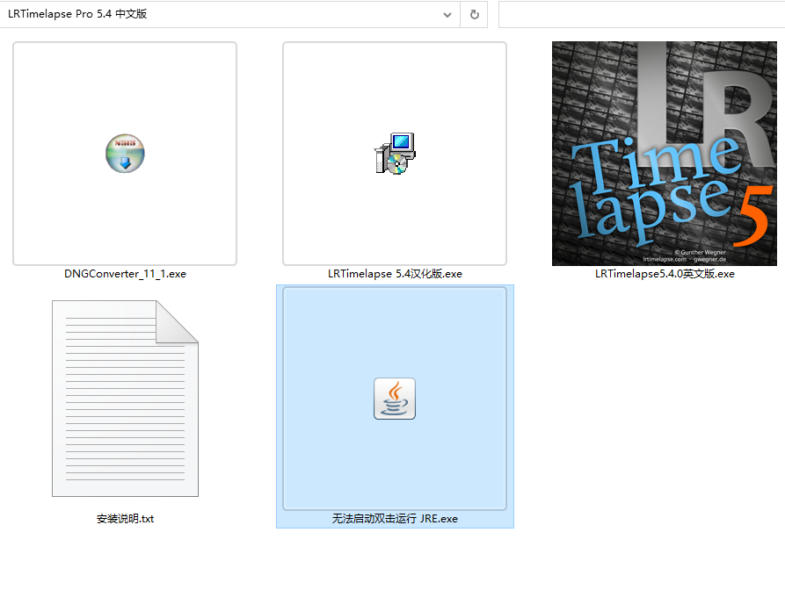785x597 pixels.
Task: Select the LRTimelapse 5.4汉化版 setup icon
Action: (x=395, y=154)
